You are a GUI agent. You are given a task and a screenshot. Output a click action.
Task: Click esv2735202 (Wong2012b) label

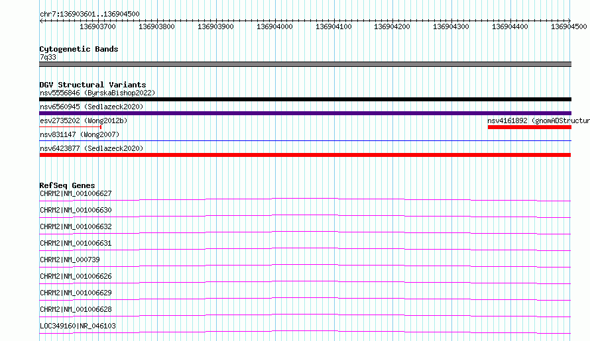point(84,121)
